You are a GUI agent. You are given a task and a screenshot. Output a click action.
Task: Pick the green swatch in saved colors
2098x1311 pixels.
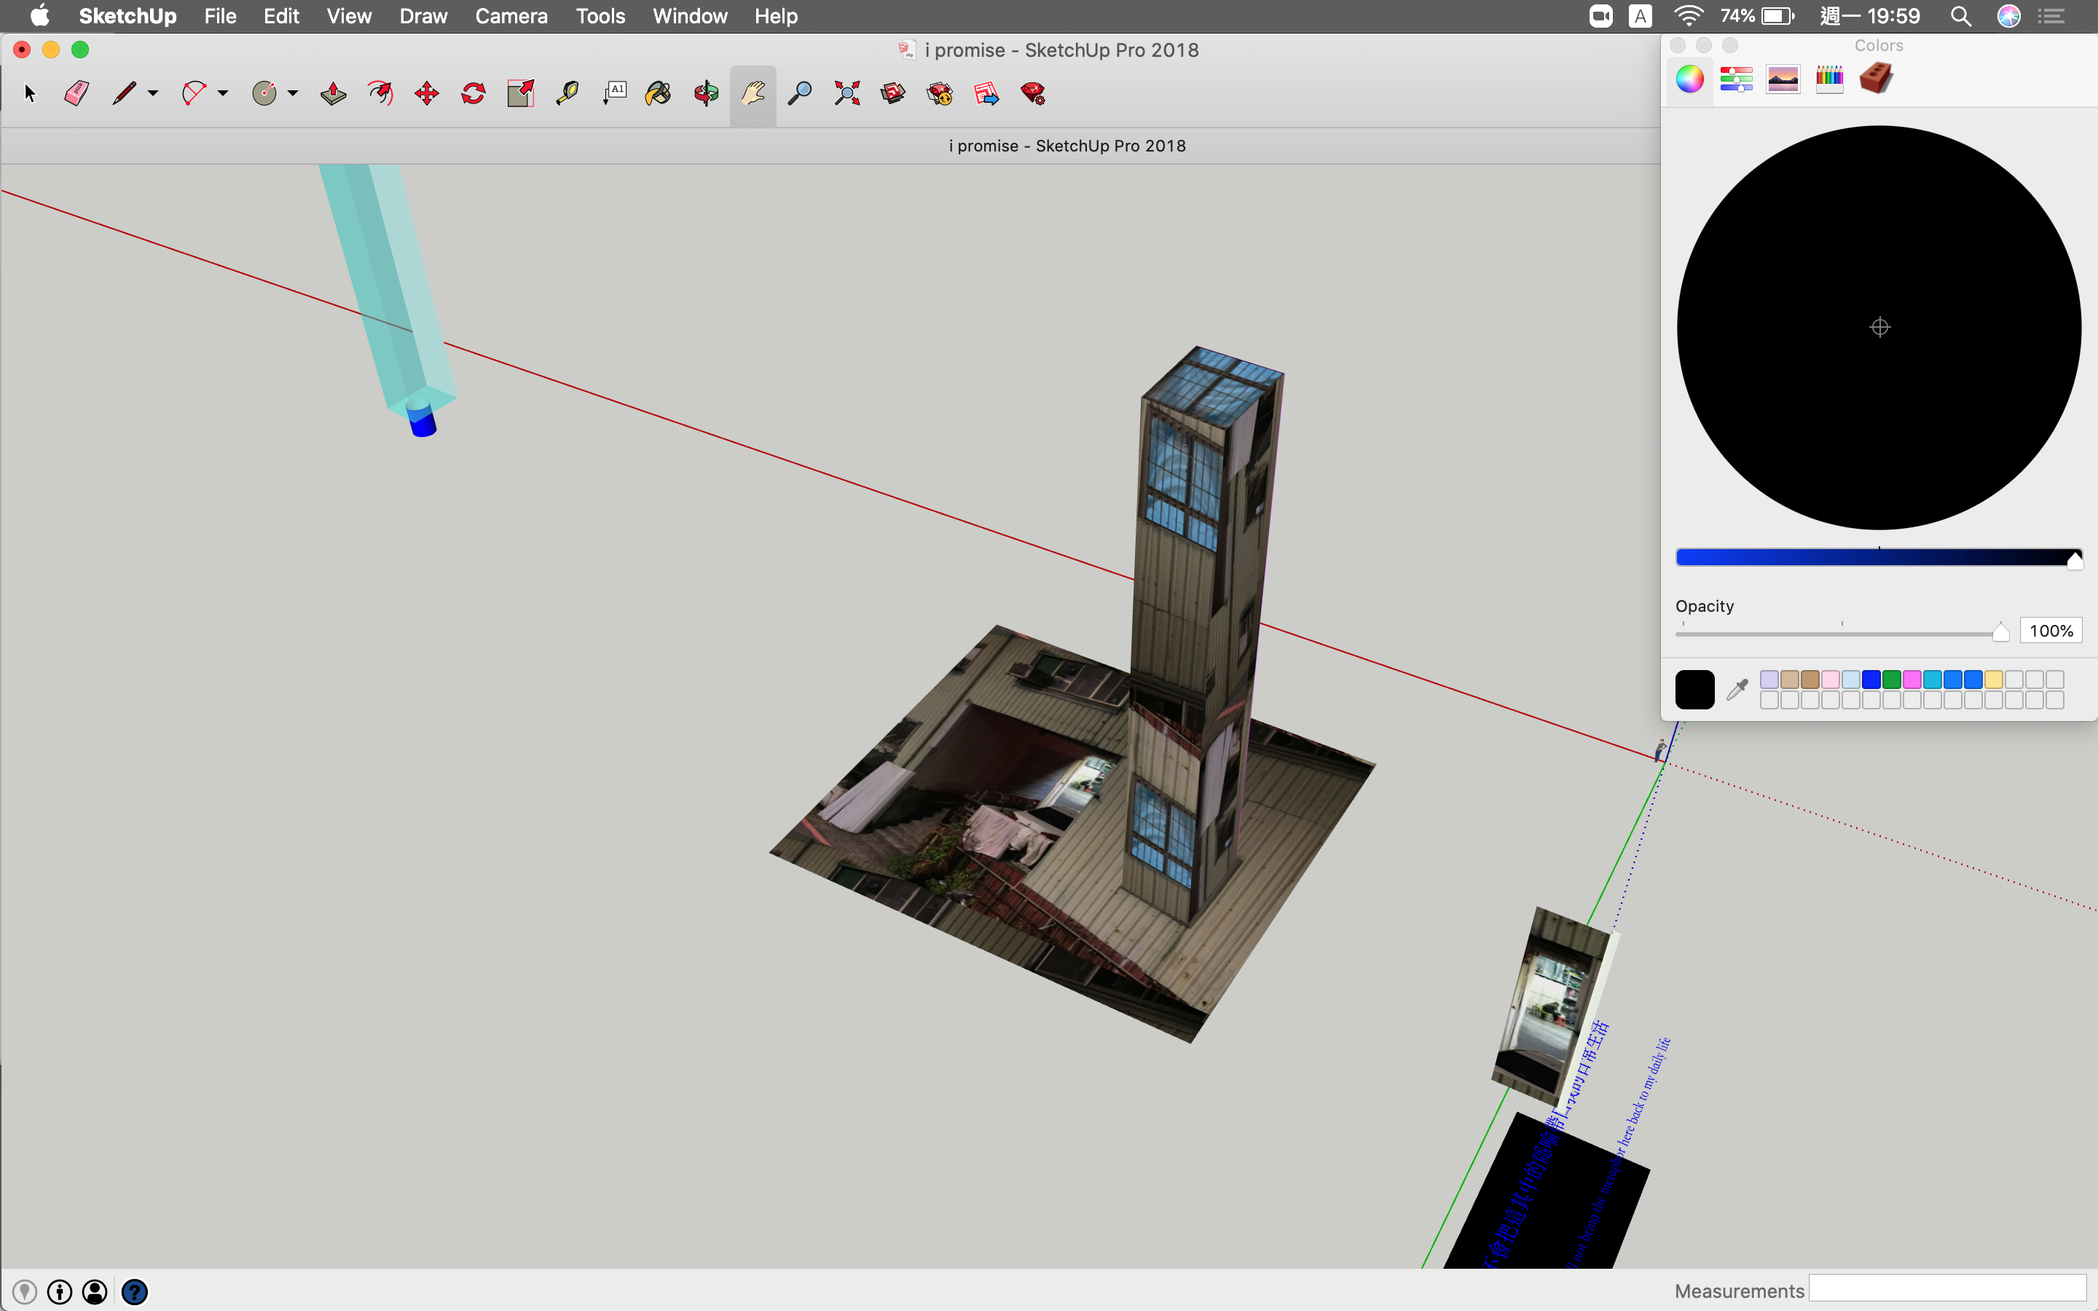click(1892, 680)
